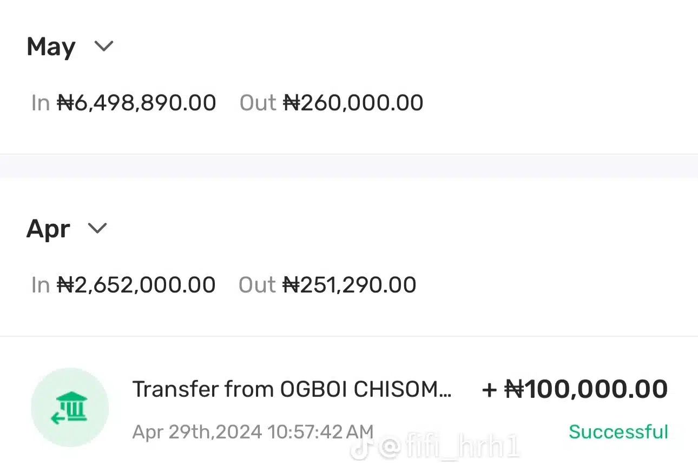Click the "In" label under May
The height and width of the screenshot is (472, 698).
tap(41, 103)
